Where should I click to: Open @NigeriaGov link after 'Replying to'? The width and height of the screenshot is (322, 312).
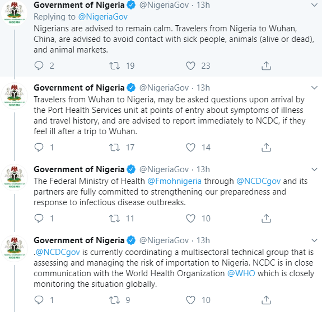click(x=103, y=17)
